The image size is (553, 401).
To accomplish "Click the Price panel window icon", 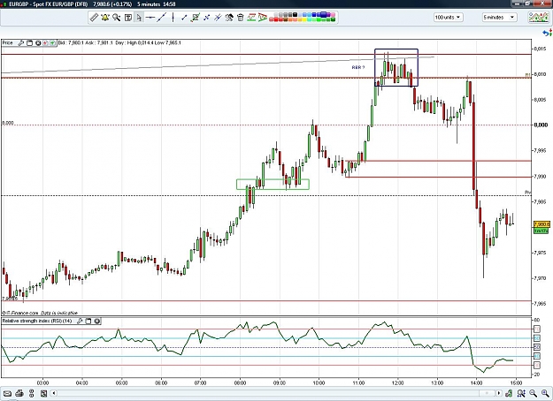I will (x=29, y=43).
